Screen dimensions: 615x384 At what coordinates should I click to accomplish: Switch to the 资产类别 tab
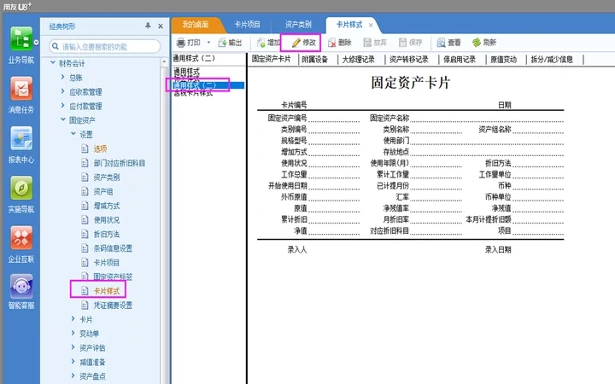tap(297, 24)
